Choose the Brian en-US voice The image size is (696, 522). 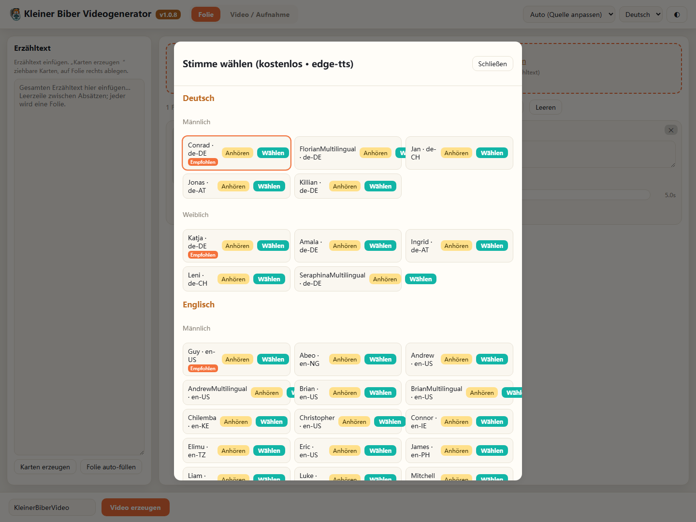point(380,393)
